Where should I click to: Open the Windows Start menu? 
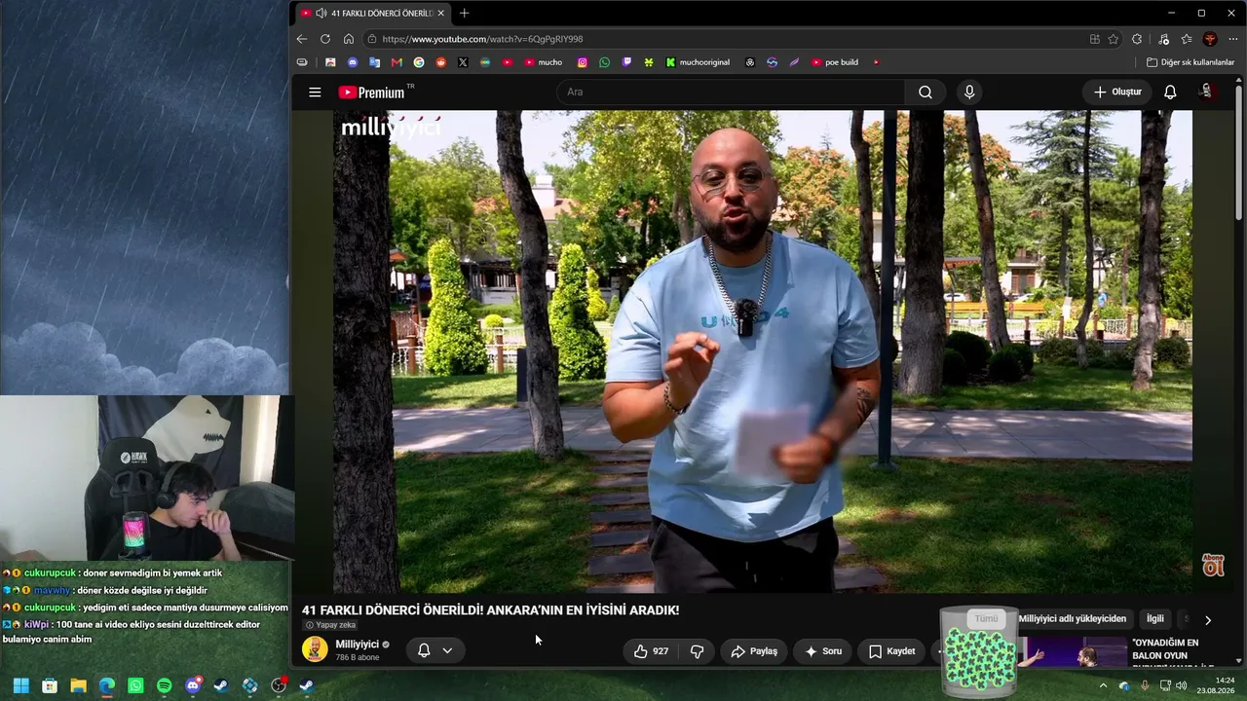click(x=20, y=685)
